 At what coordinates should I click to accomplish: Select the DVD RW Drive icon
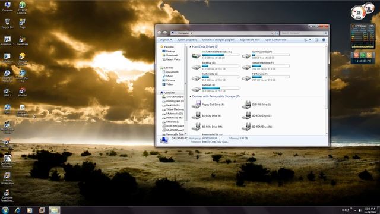246,105
